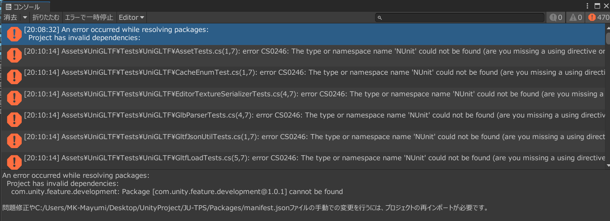Image resolution: width=610 pixels, height=221 pixels.
Task: Click error icon of GltfLoadTests.cs entry
Action: pos(14,162)
